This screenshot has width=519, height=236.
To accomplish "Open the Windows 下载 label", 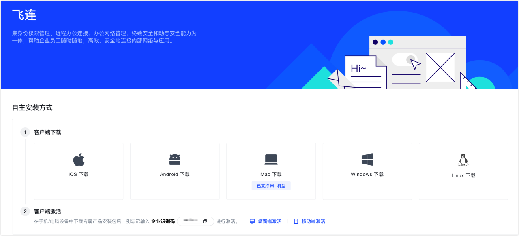I will 367,175.
